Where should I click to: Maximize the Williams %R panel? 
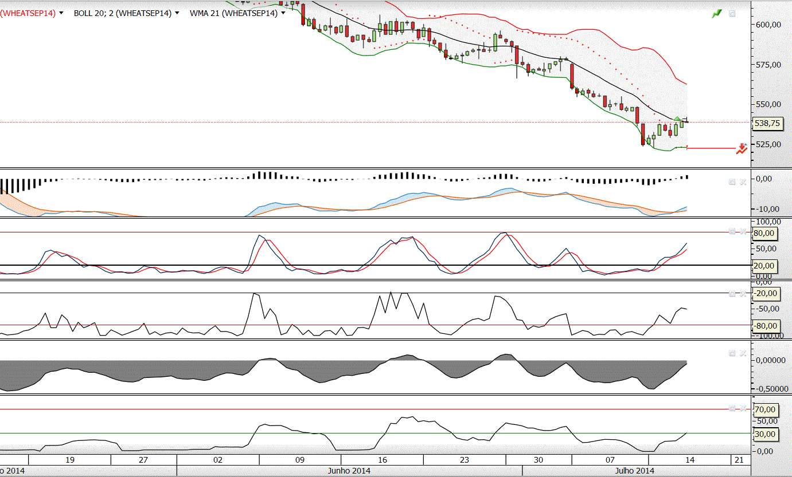[732, 293]
